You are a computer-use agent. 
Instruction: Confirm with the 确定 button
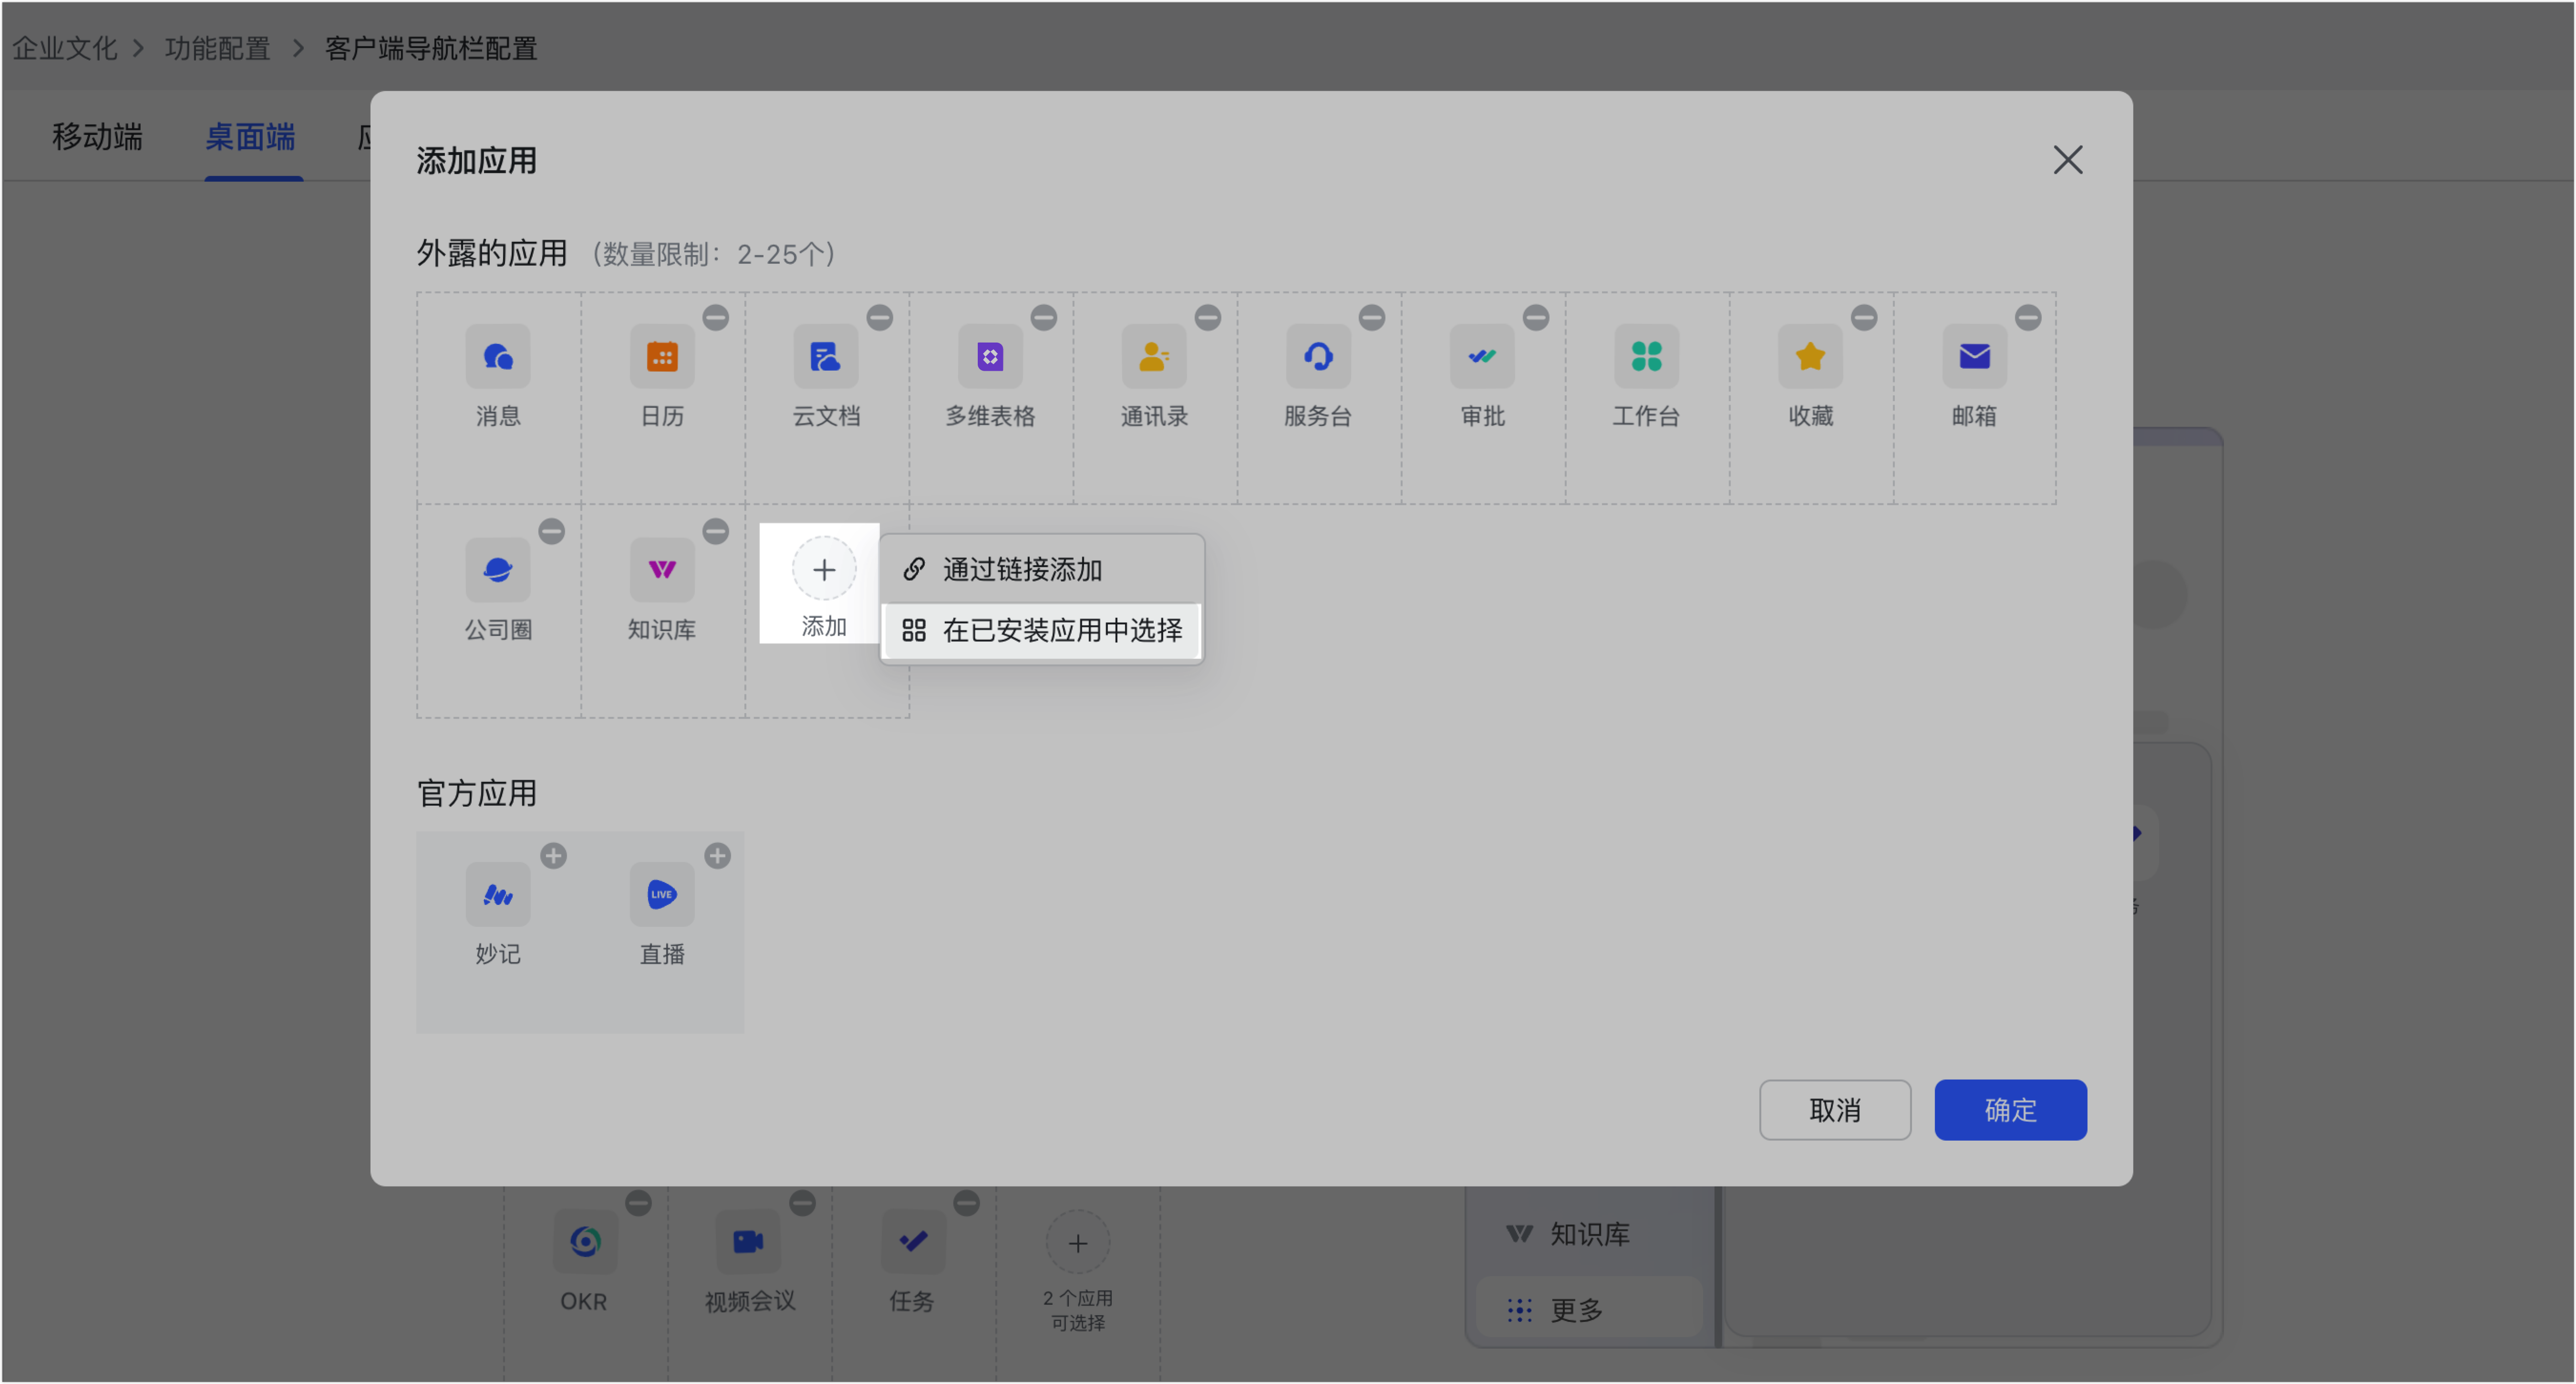[2010, 1109]
